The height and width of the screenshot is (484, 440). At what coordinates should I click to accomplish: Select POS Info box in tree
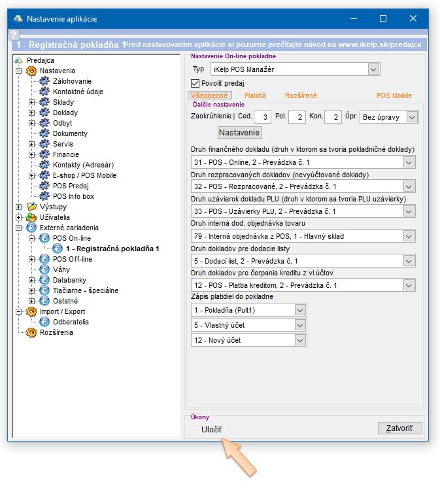[x=73, y=196]
